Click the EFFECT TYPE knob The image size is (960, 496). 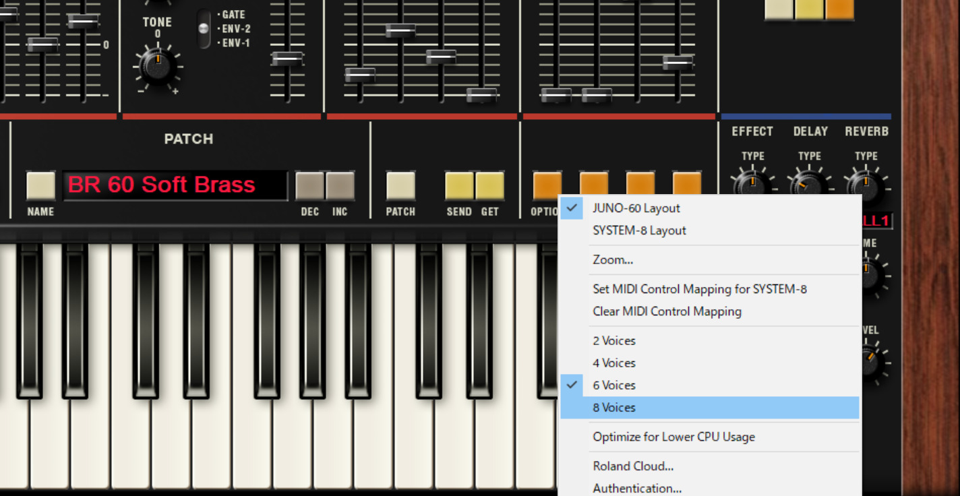[x=752, y=183]
